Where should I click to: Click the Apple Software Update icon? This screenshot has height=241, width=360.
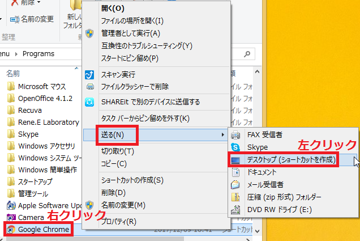pos(11,206)
